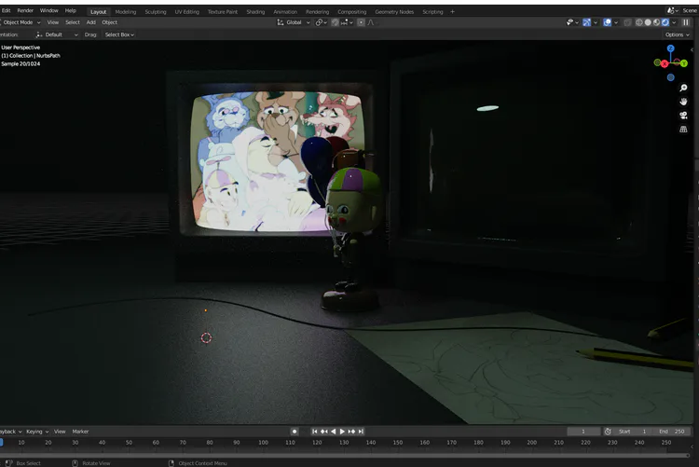Viewport: 699px width, 467px height.
Task: Open the snapping options dropdown
Action: (347, 22)
